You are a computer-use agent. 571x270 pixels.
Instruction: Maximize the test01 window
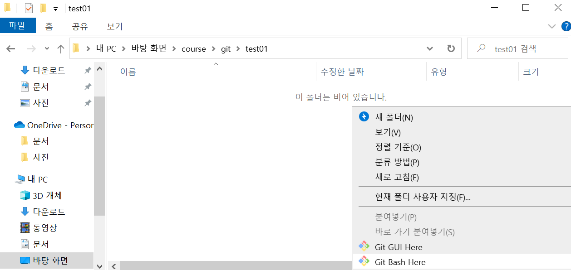point(526,7)
